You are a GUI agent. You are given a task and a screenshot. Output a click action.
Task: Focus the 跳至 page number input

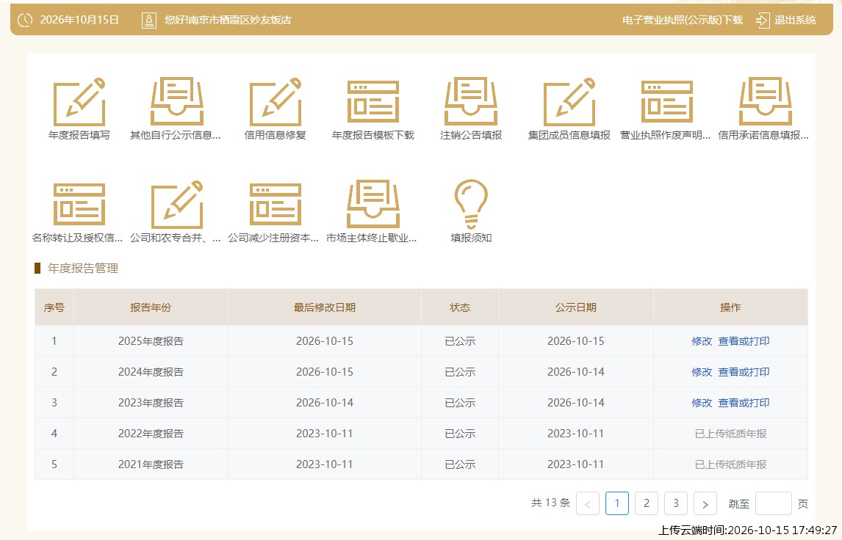pyautogui.click(x=773, y=503)
